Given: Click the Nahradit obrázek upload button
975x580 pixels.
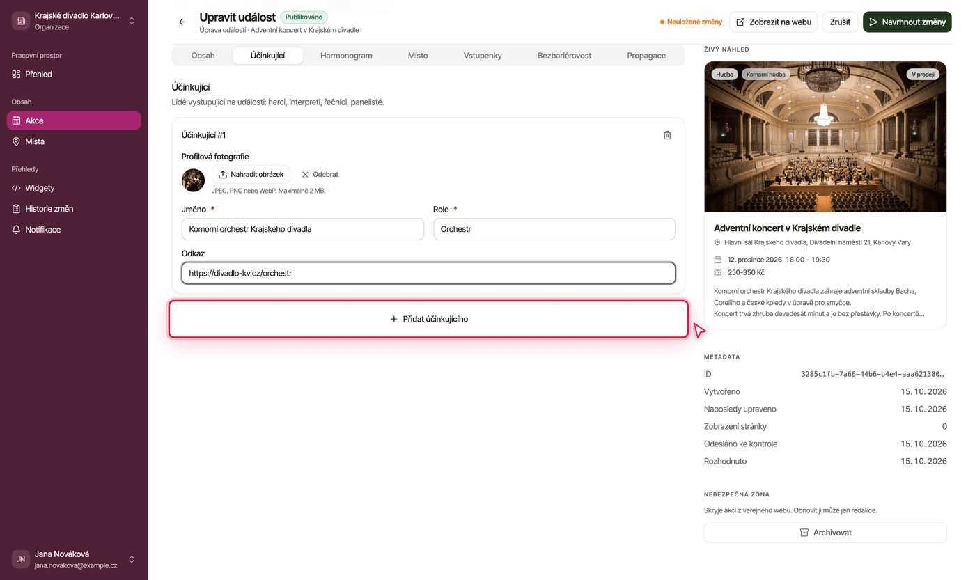Looking at the screenshot, I should 251,175.
